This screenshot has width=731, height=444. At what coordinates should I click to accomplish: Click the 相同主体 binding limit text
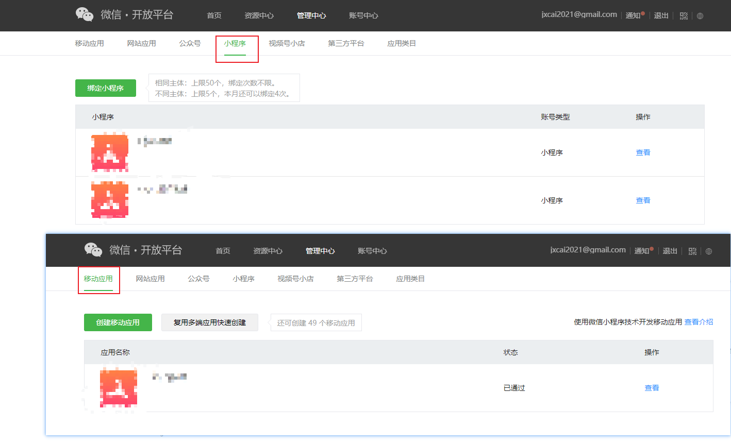(215, 83)
